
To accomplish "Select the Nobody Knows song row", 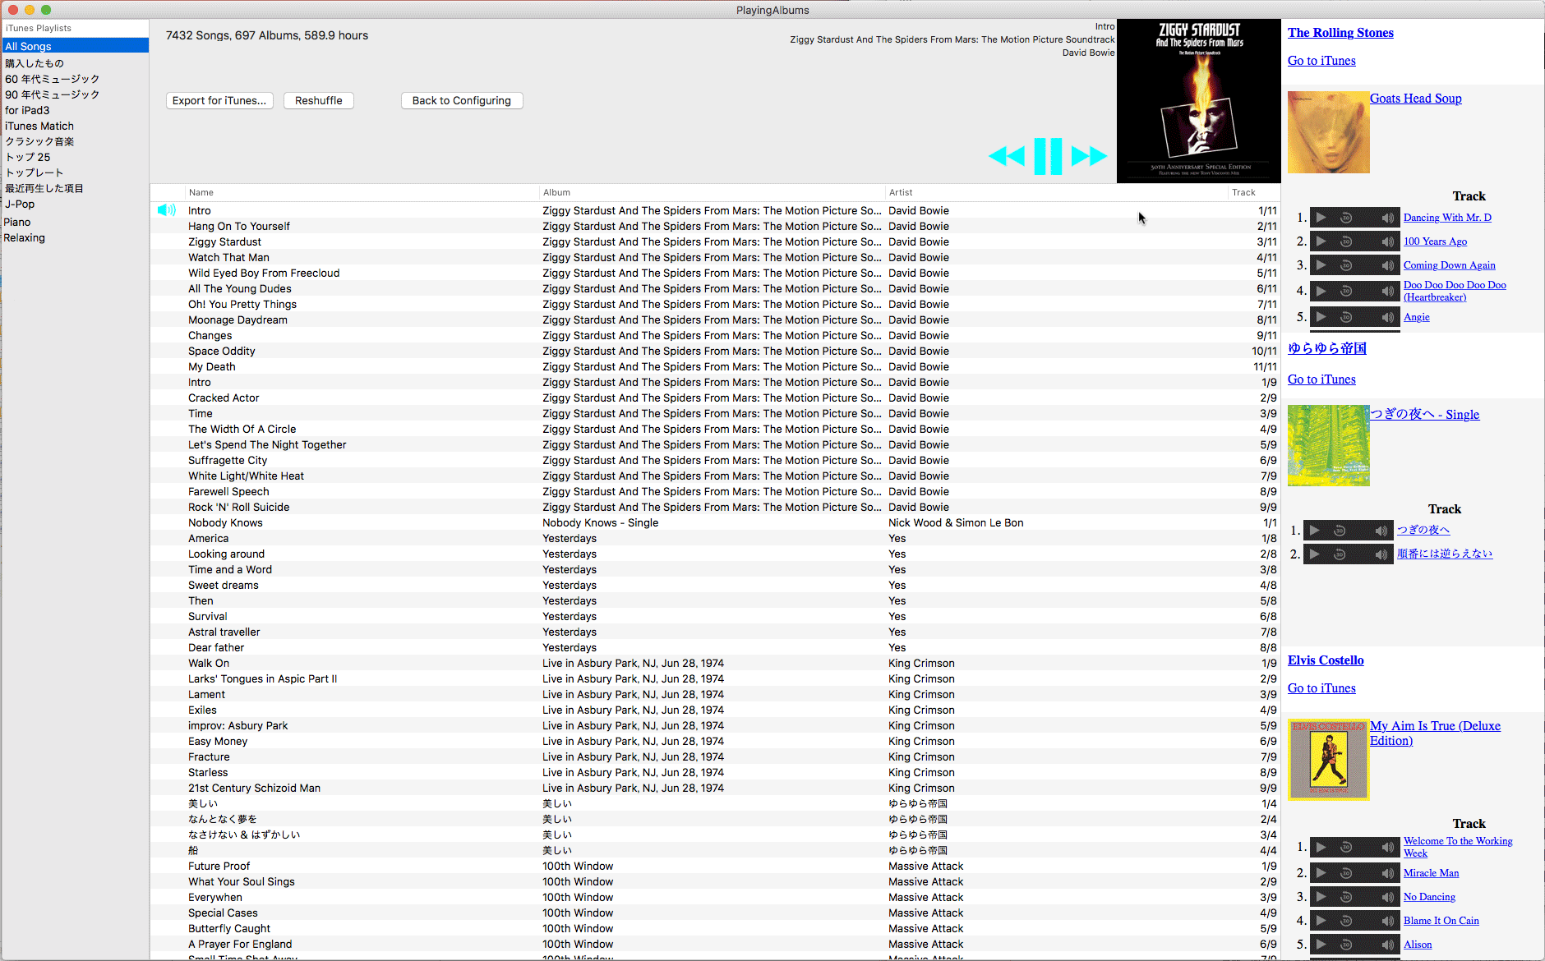I will tap(715, 522).
